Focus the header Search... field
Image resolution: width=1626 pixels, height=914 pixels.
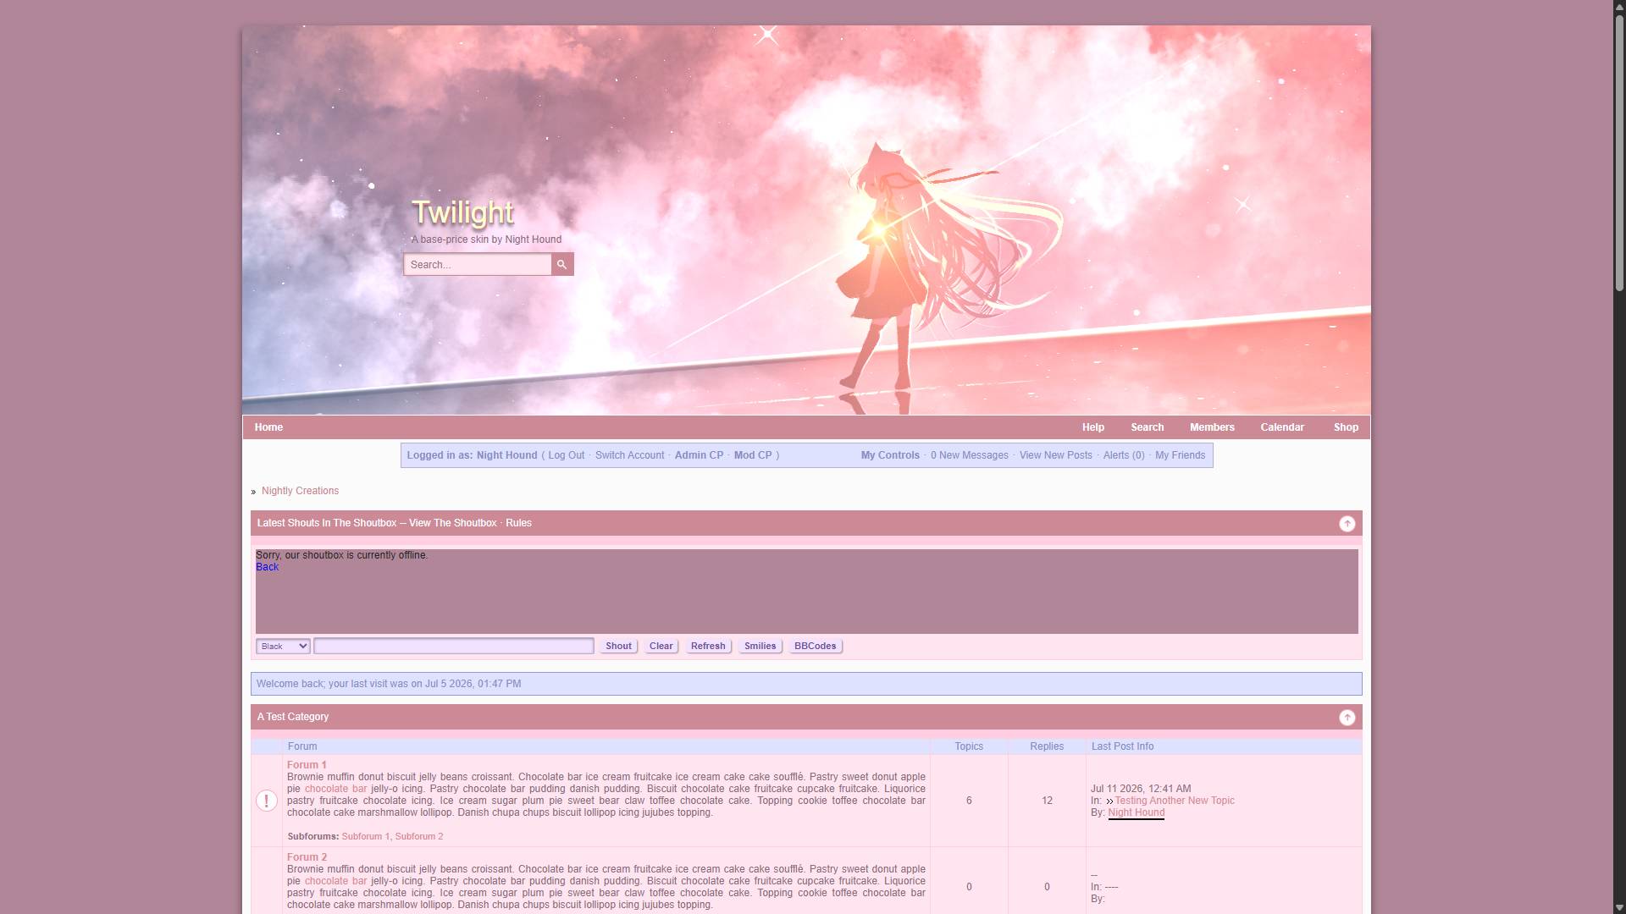(x=478, y=265)
